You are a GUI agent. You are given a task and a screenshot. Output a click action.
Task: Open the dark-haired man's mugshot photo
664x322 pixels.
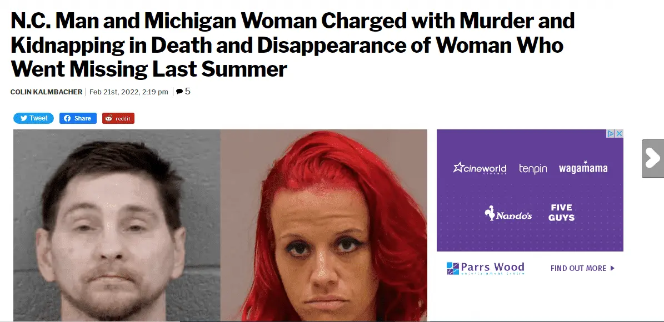point(117,225)
